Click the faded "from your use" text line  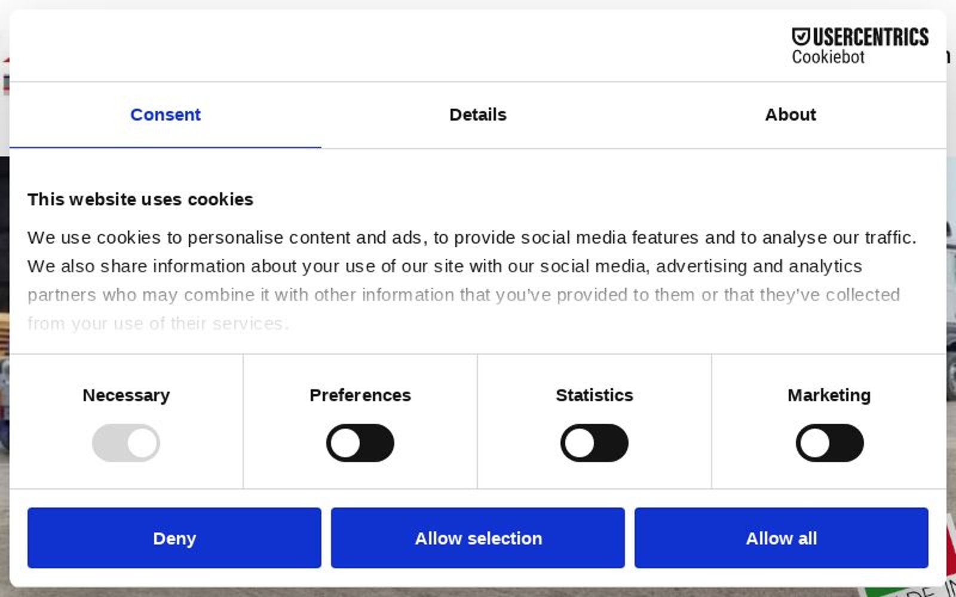click(158, 324)
